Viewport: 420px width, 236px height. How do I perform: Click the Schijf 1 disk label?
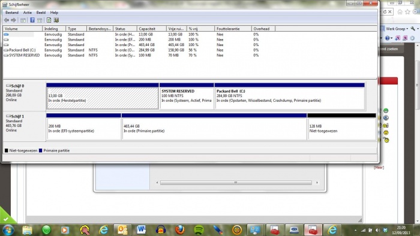(x=24, y=127)
